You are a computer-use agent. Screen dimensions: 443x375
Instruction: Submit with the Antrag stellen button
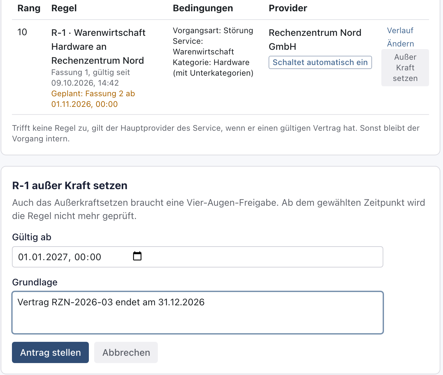[50, 352]
